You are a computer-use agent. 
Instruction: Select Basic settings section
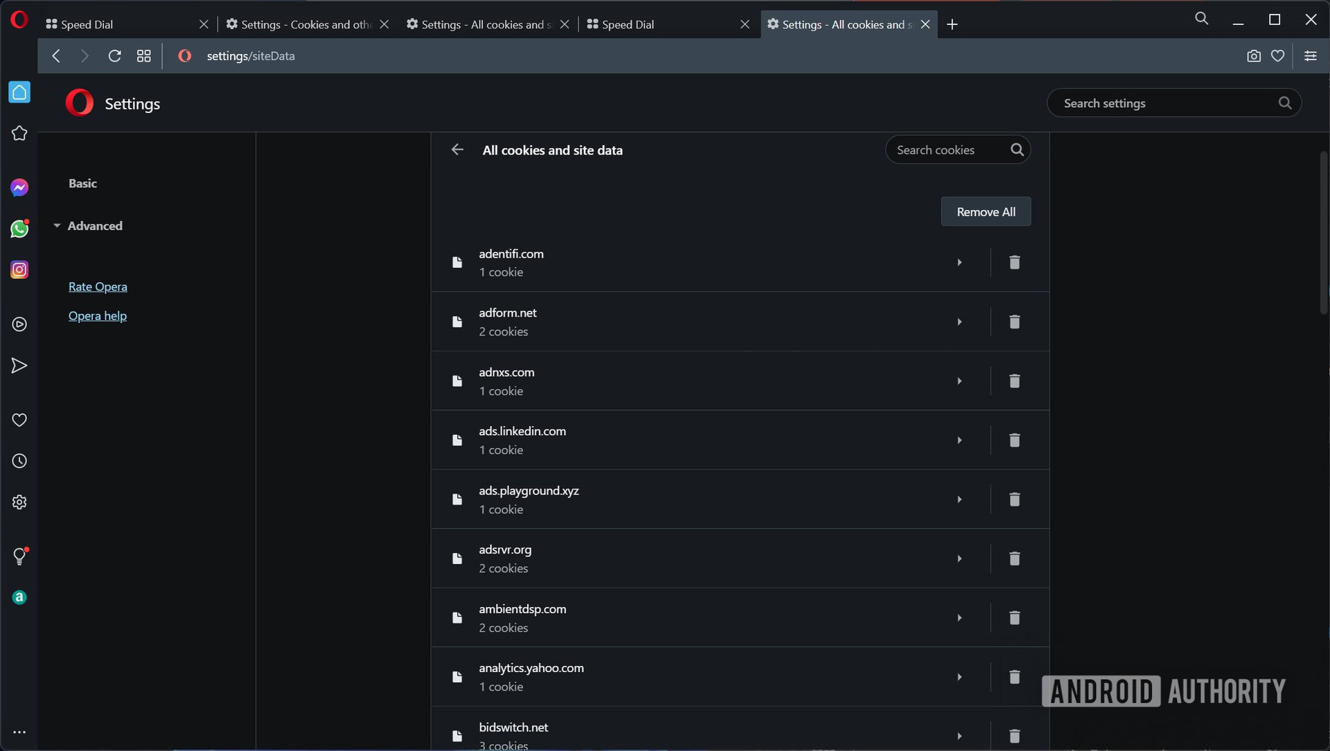click(x=82, y=184)
